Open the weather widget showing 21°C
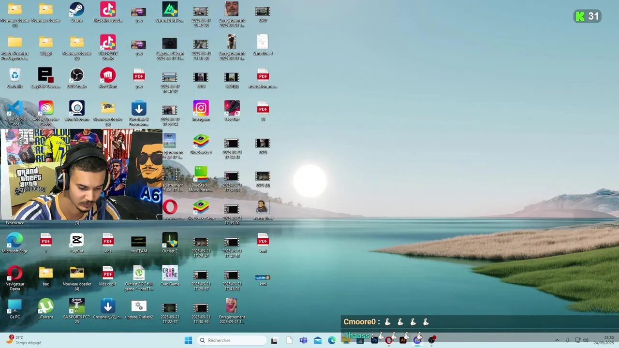The width and height of the screenshot is (619, 348). coord(24,340)
